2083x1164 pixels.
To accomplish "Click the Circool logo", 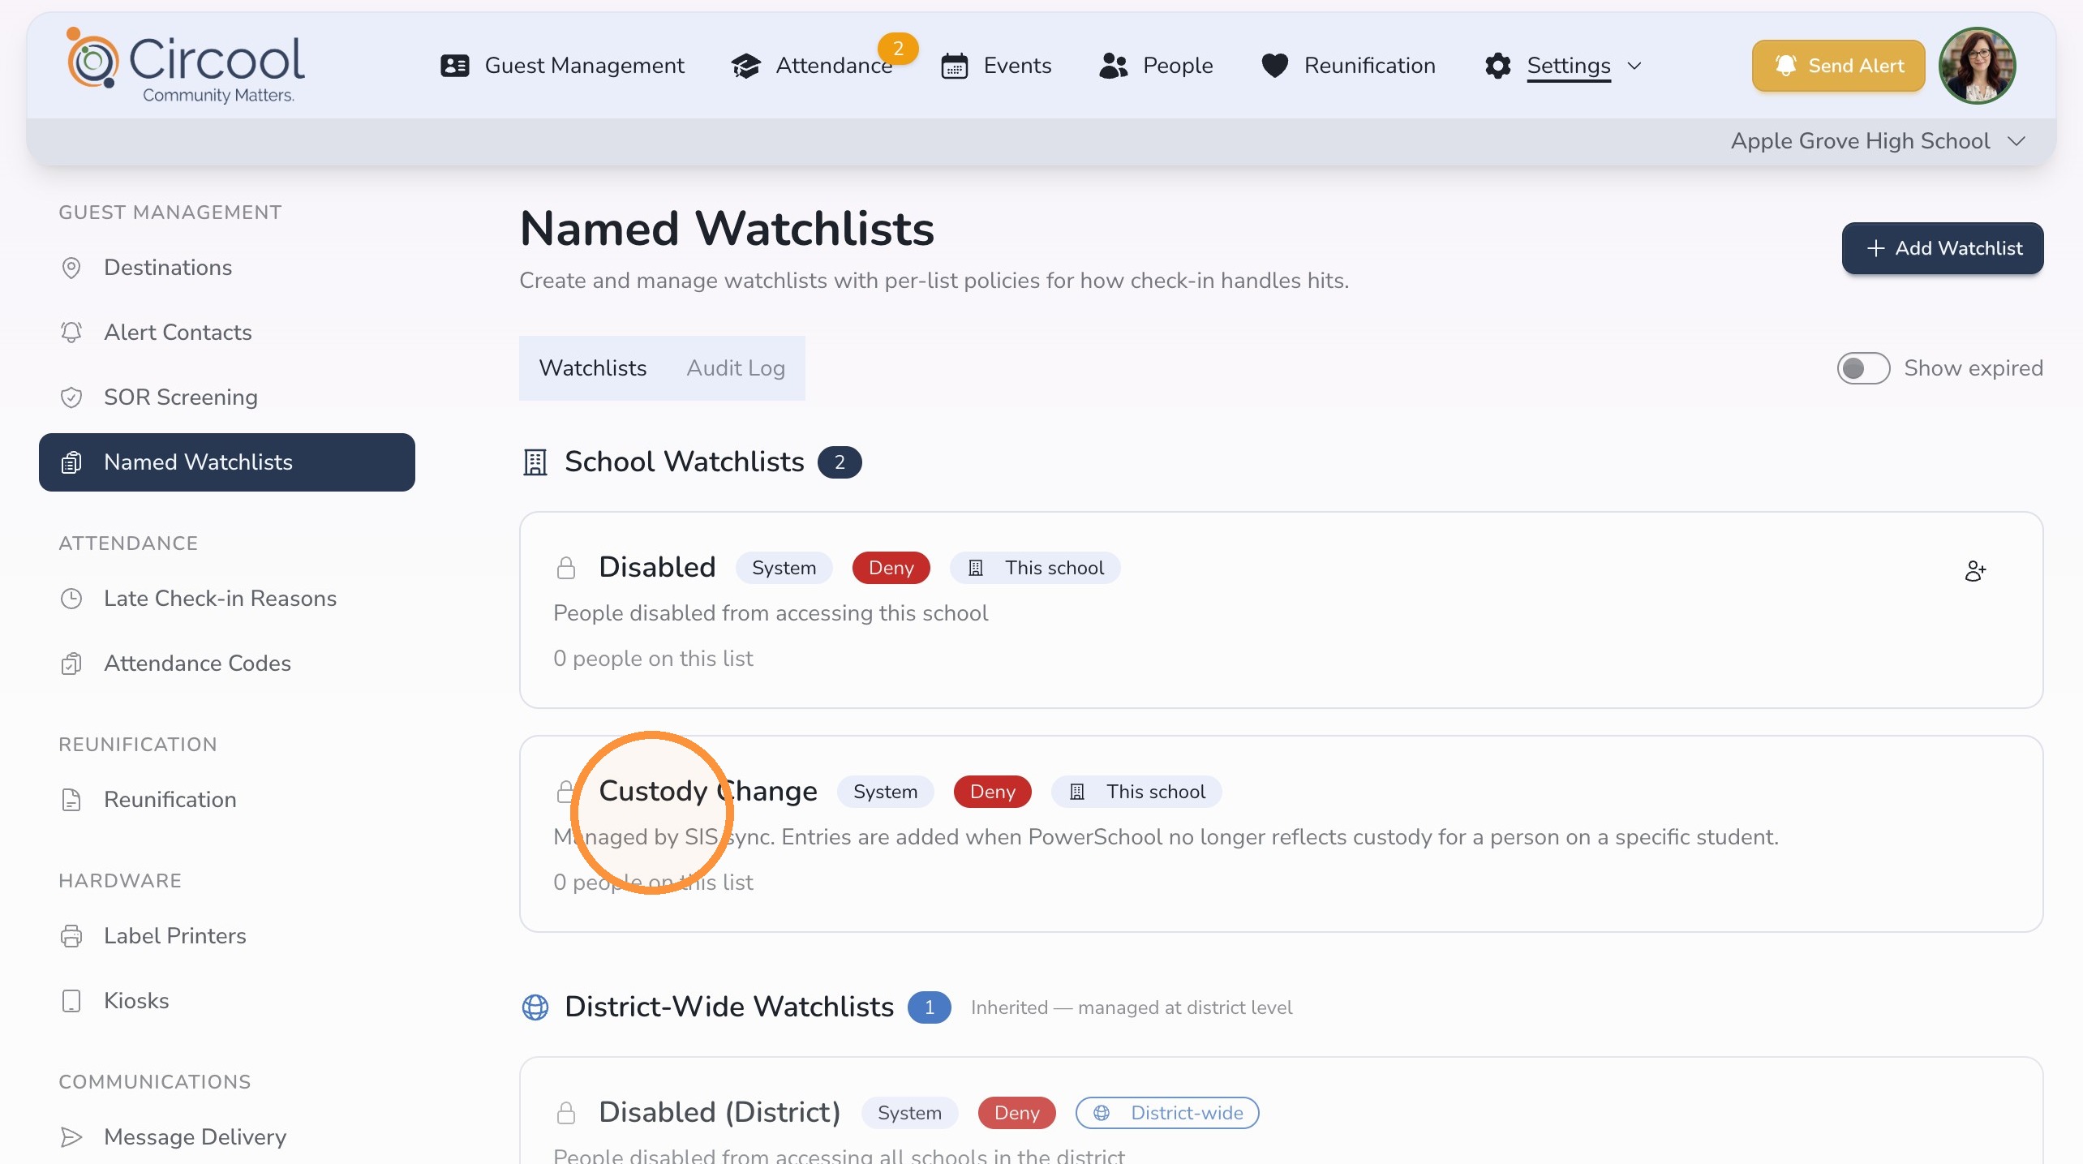I will 186,66.
